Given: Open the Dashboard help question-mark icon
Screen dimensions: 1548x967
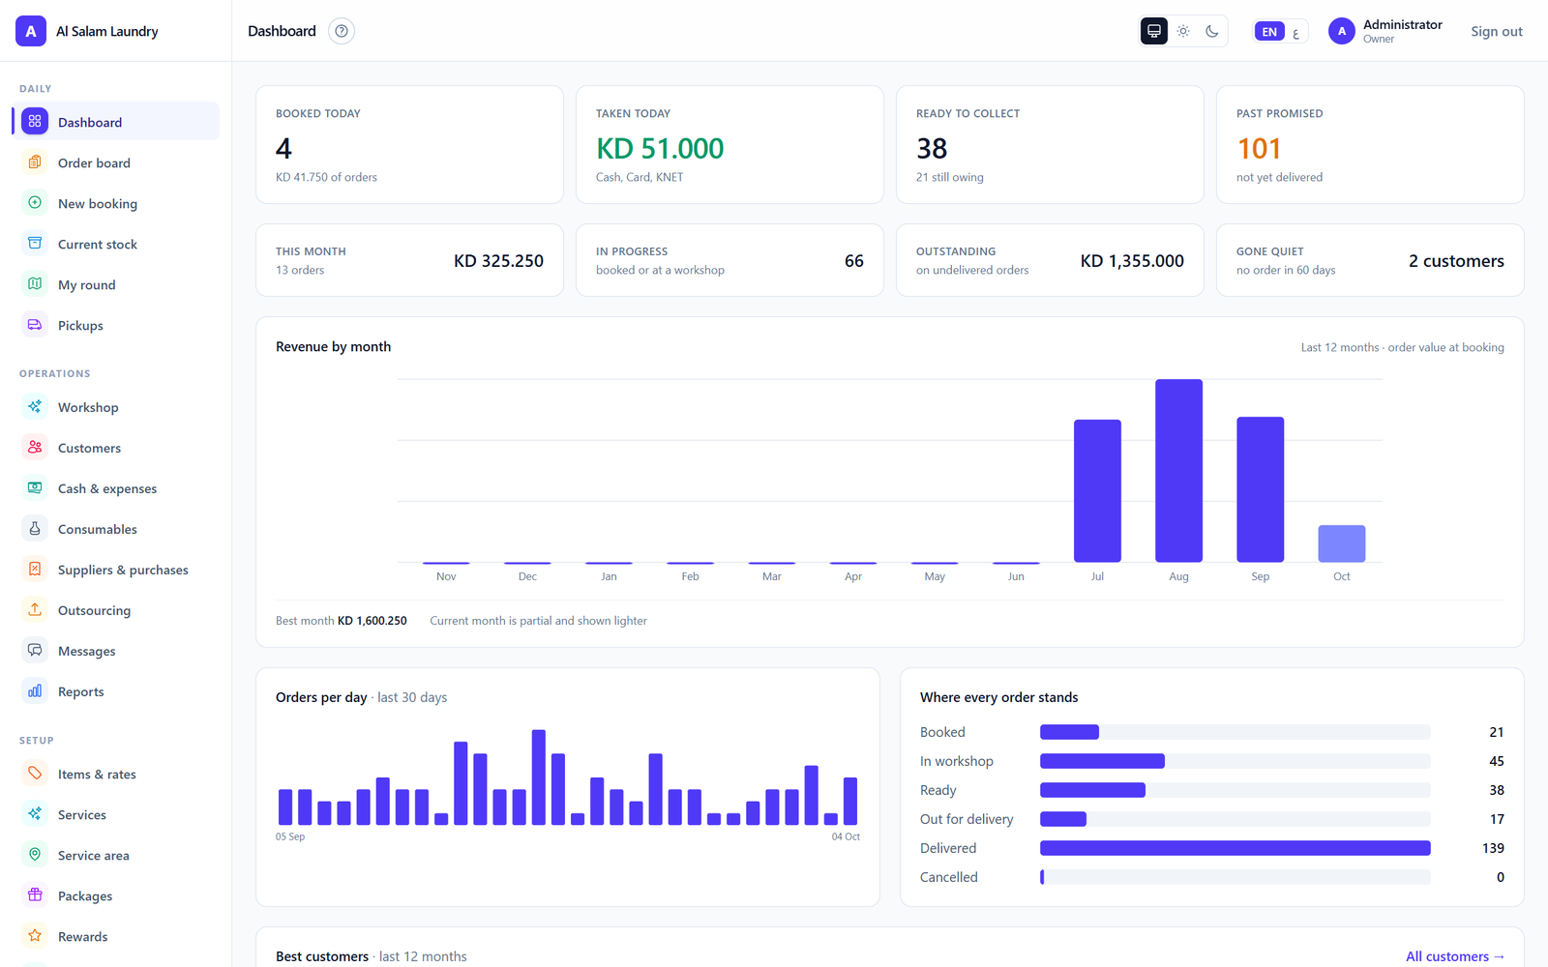Looking at the screenshot, I should point(342,31).
